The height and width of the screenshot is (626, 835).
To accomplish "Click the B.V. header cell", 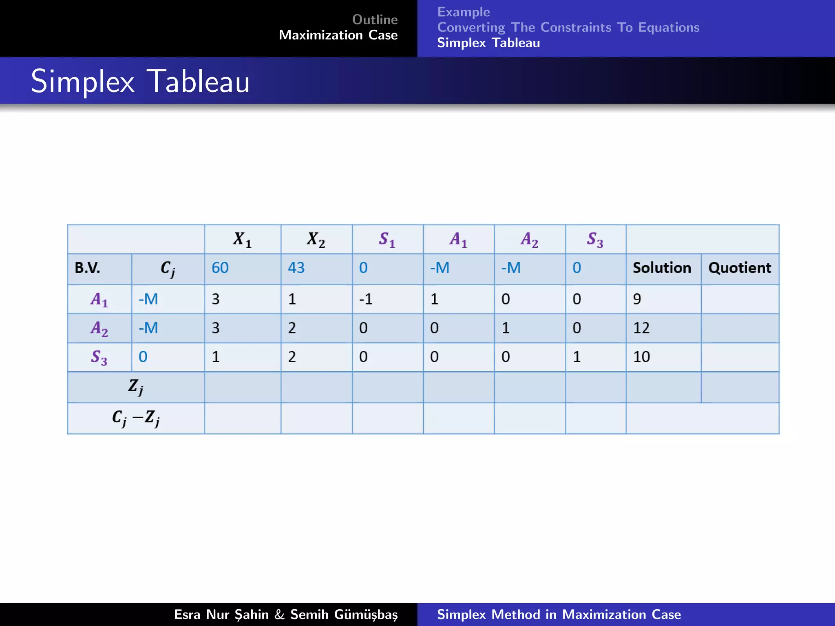I will pos(87,268).
